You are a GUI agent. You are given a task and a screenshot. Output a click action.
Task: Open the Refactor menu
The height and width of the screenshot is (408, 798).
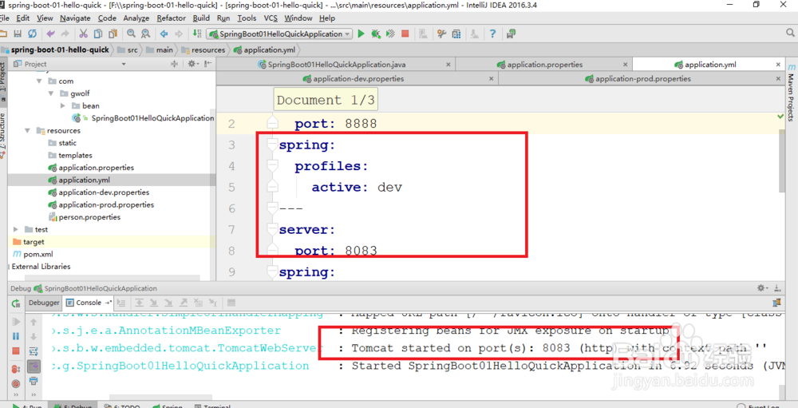171,18
